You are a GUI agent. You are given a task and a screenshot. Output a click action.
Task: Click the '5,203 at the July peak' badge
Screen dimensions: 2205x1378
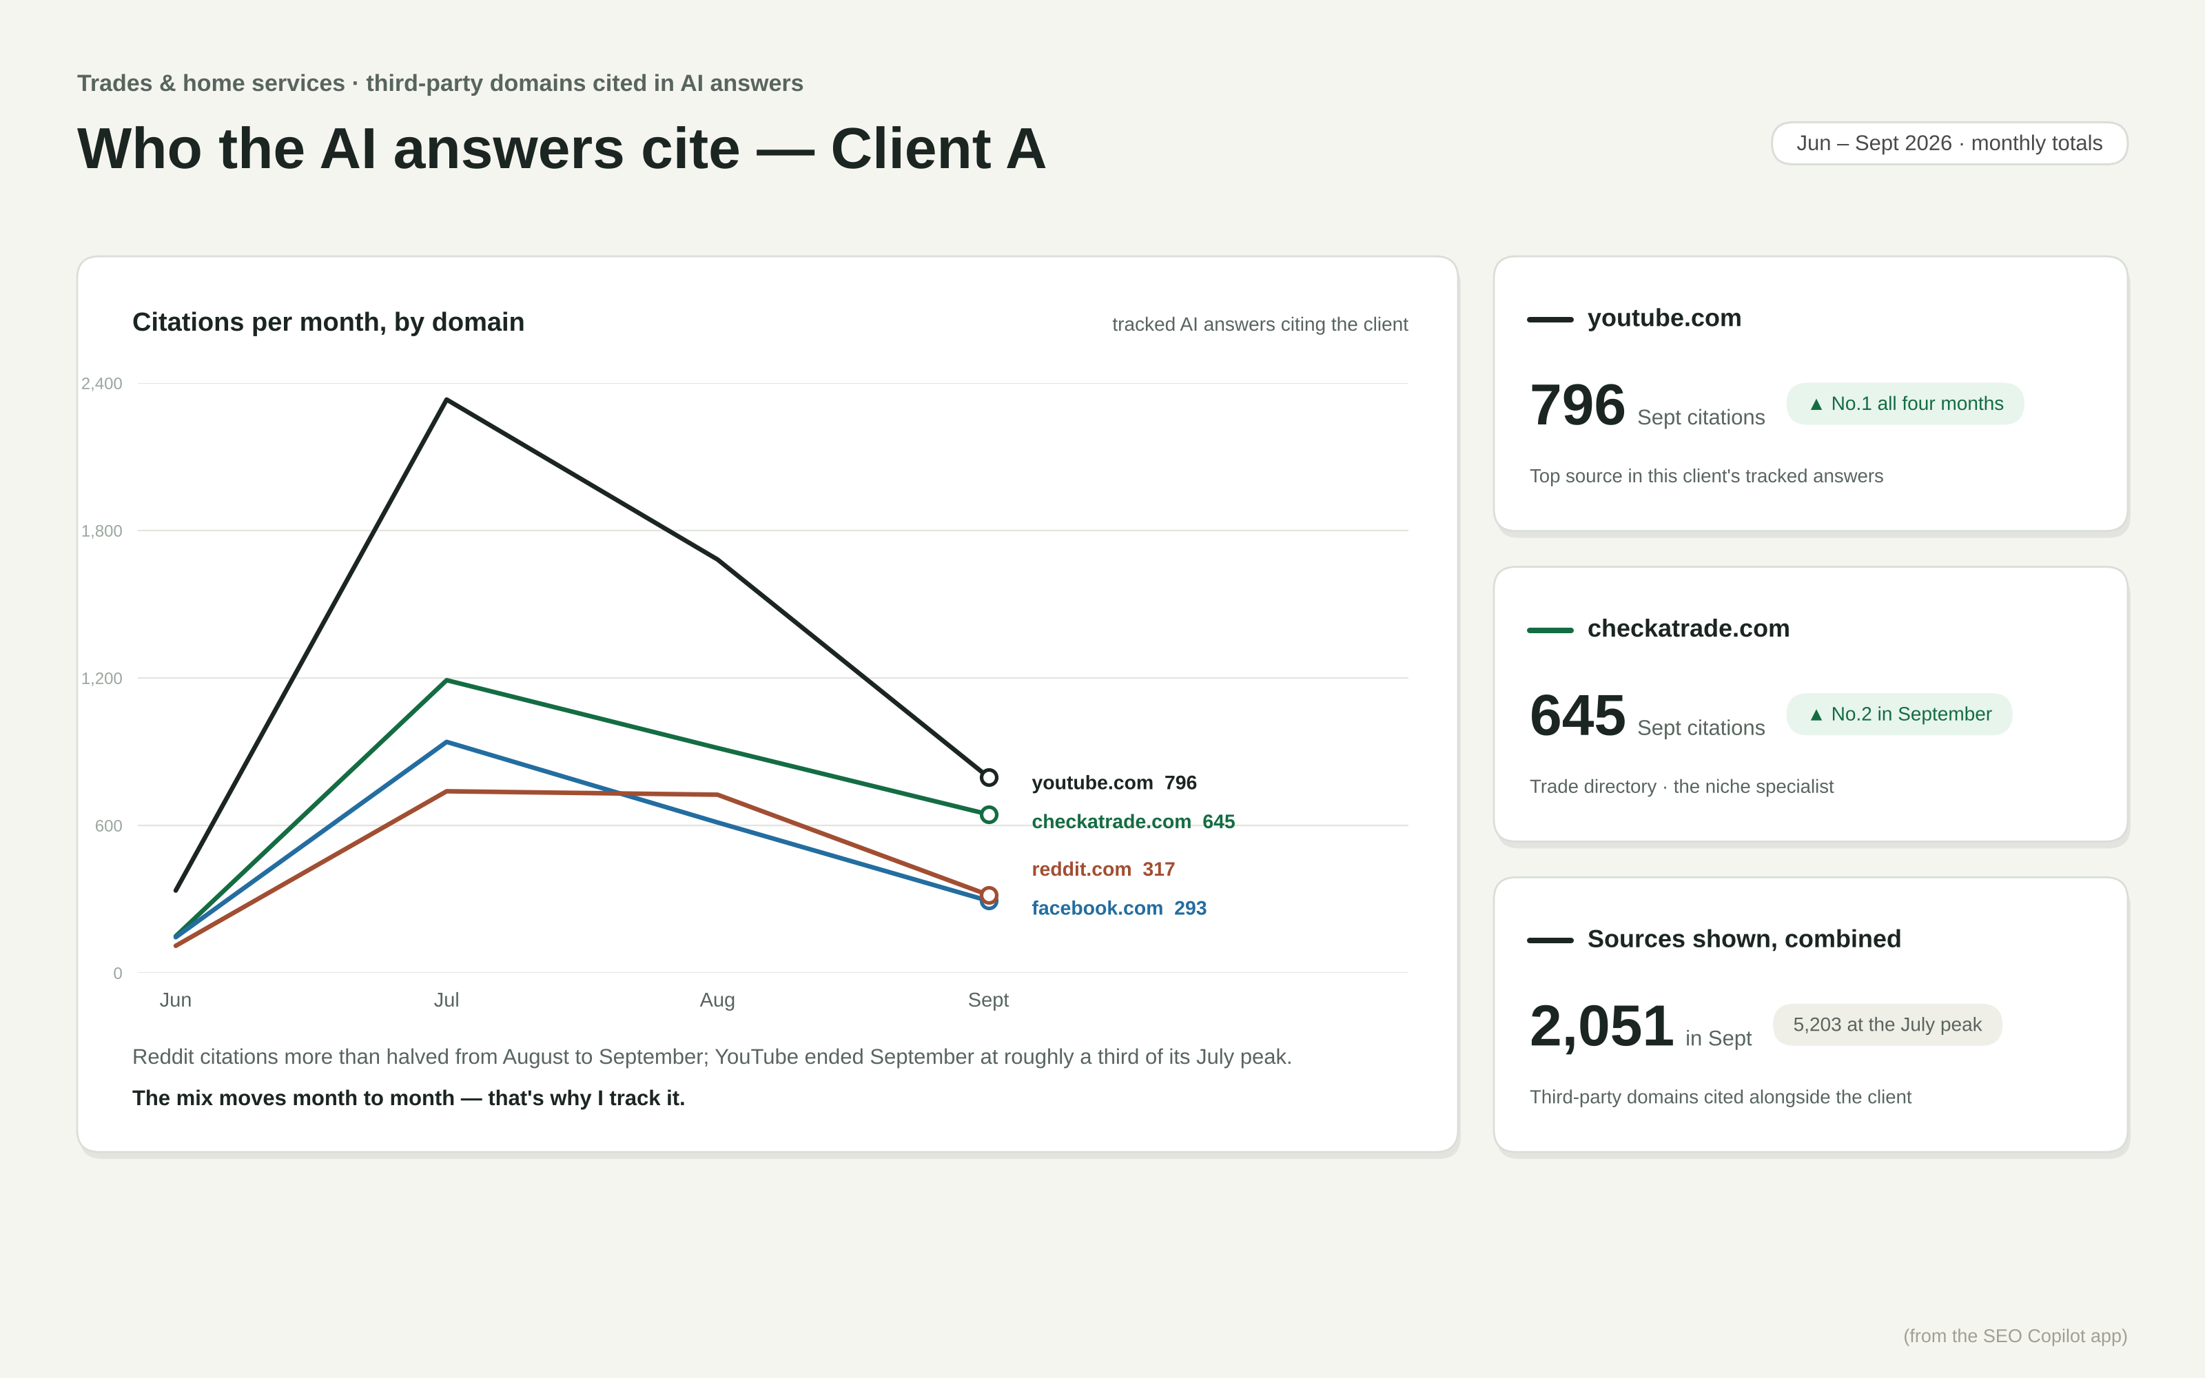1887,1025
